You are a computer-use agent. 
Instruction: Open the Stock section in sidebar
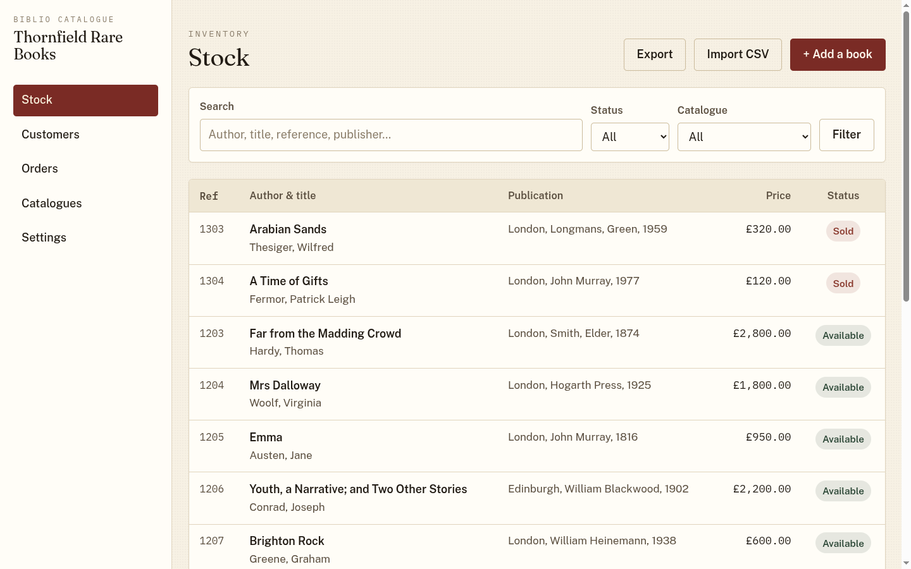[85, 101]
